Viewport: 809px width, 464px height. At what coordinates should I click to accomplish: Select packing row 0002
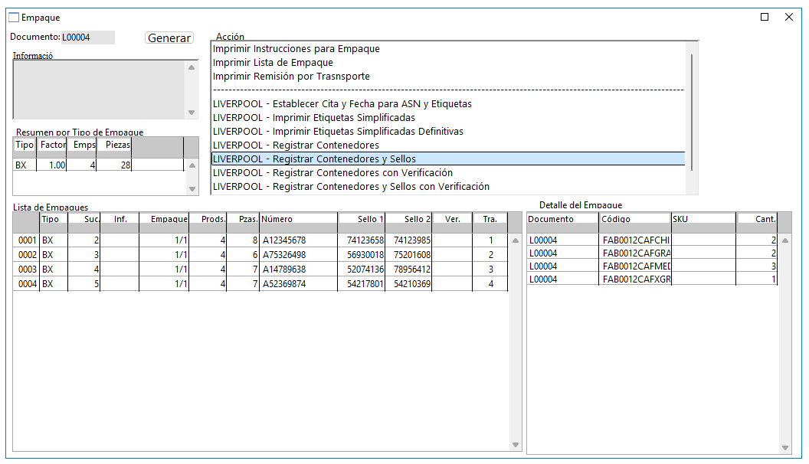(x=260, y=255)
